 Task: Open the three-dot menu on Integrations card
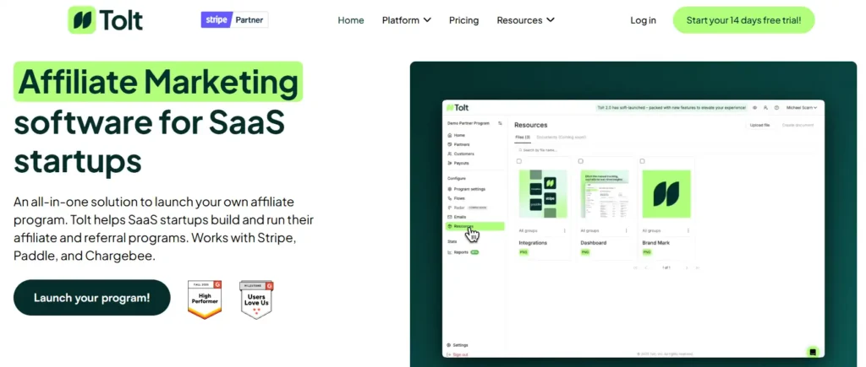564,230
